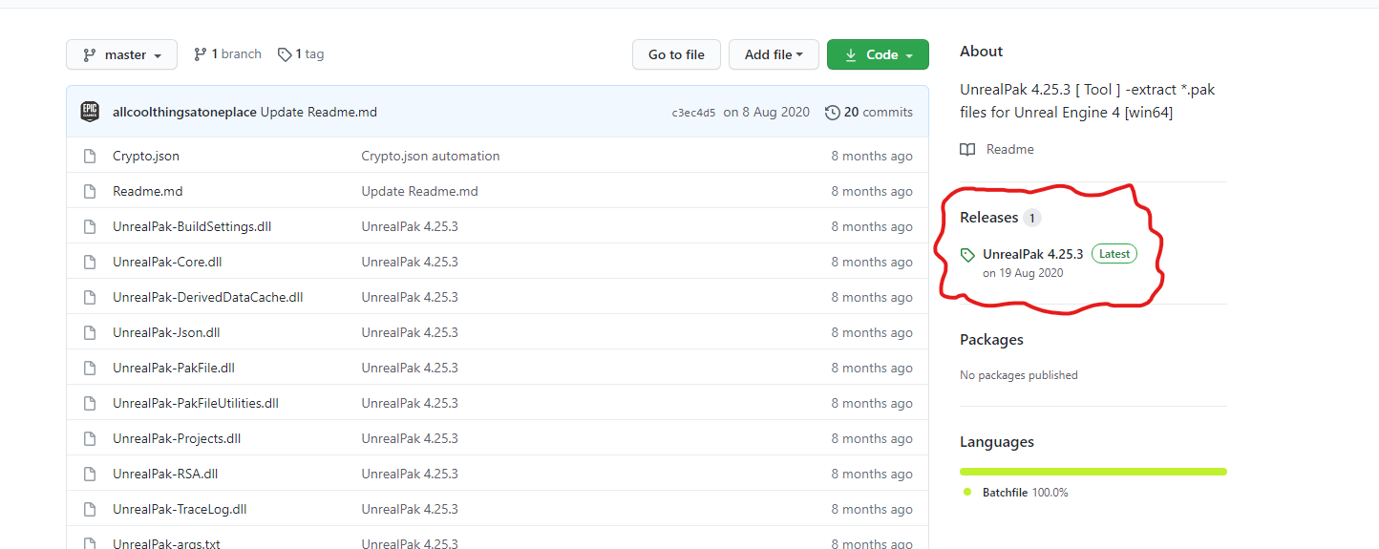The width and height of the screenshot is (1379, 549).
Task: View the 1 branch link
Action: [x=227, y=54]
